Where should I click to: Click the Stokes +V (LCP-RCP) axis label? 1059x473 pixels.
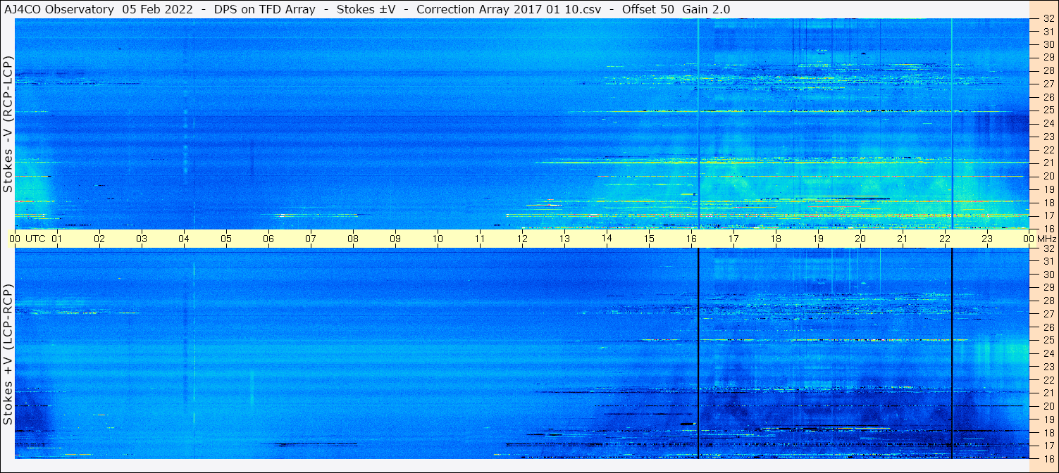8,355
